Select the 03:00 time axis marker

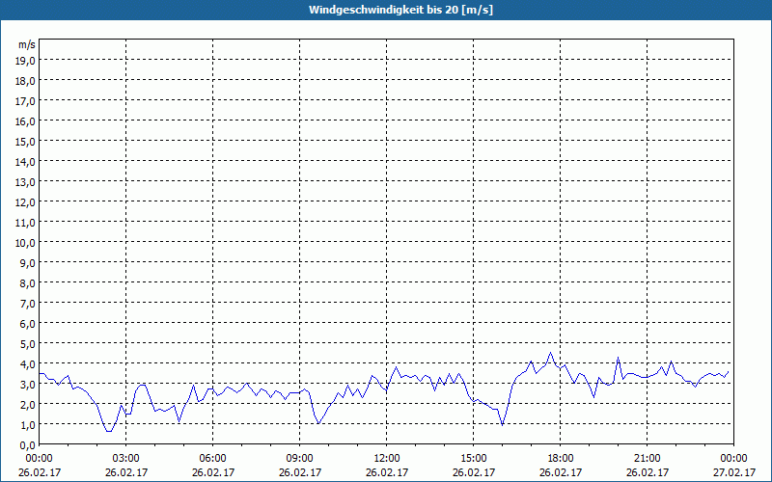pyautogui.click(x=126, y=459)
